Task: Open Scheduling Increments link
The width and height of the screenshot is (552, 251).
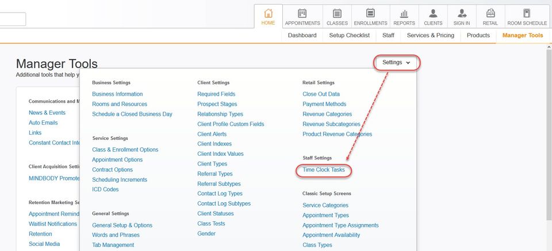Action: click(120, 180)
